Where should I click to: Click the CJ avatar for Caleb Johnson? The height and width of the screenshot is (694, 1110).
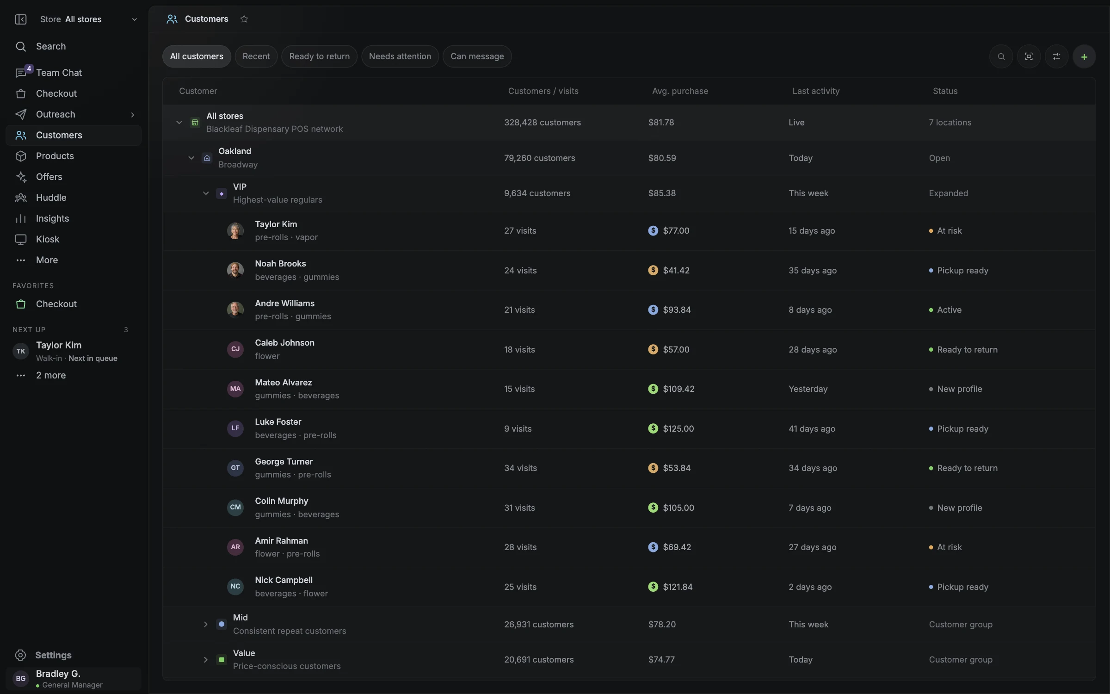coord(235,349)
